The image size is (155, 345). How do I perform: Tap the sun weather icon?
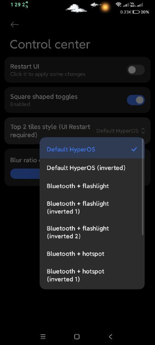[105, 7]
